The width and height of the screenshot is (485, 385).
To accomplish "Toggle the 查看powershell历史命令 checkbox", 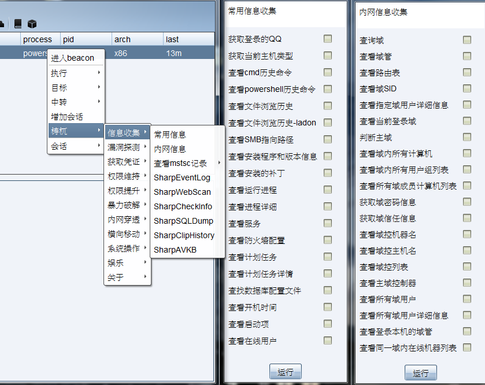I will tap(328, 89).
